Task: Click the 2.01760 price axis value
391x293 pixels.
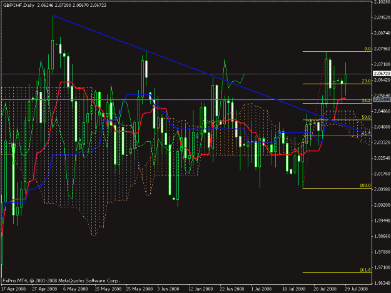Action: pyautogui.click(x=382, y=174)
